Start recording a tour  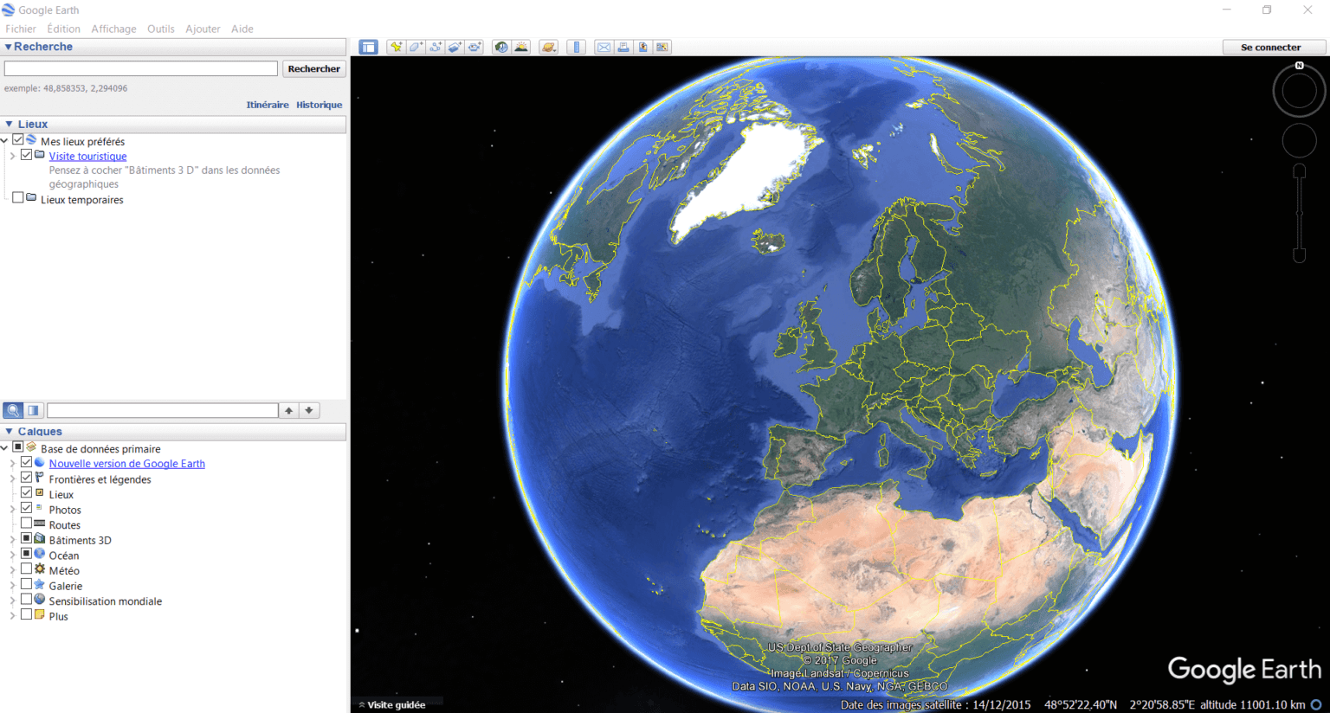click(x=475, y=47)
